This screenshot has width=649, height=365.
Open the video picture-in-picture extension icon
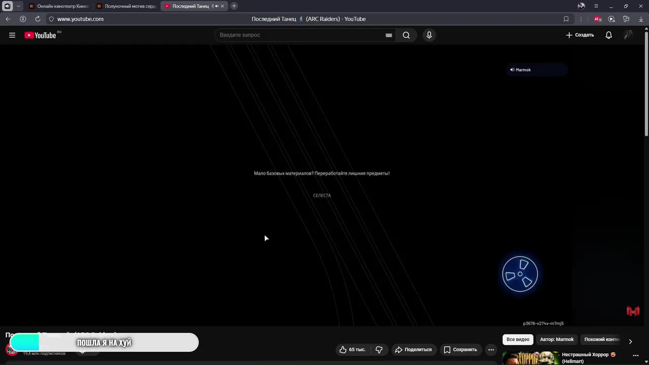pyautogui.click(x=611, y=19)
